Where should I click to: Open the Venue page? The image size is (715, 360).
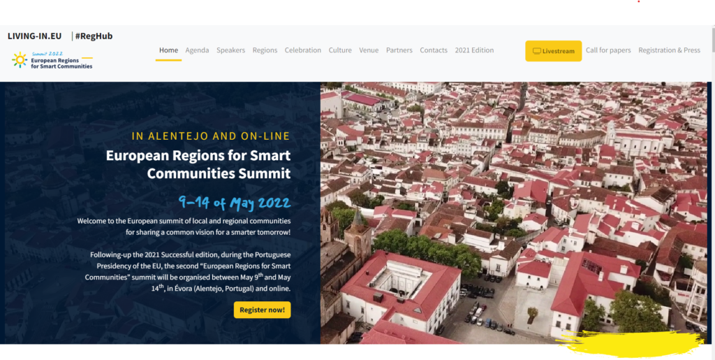pyautogui.click(x=369, y=50)
